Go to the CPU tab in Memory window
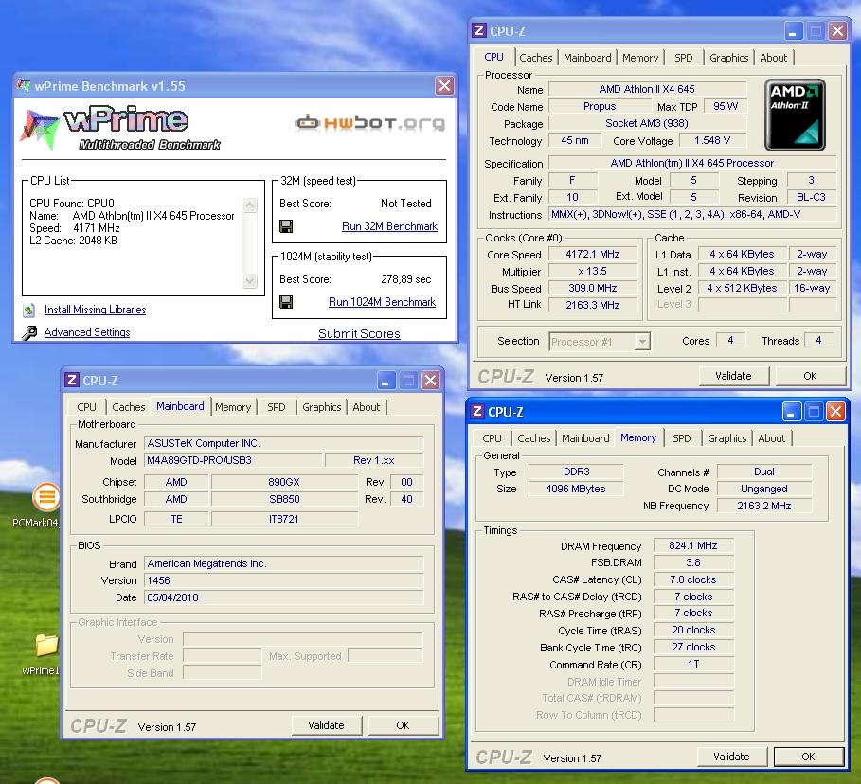Viewport: 861px width, 784px height. 492,438
